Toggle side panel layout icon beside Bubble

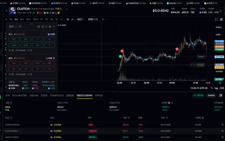point(221,95)
